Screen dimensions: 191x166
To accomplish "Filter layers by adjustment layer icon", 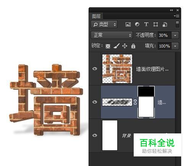I will pyautogui.click(x=137, y=24).
